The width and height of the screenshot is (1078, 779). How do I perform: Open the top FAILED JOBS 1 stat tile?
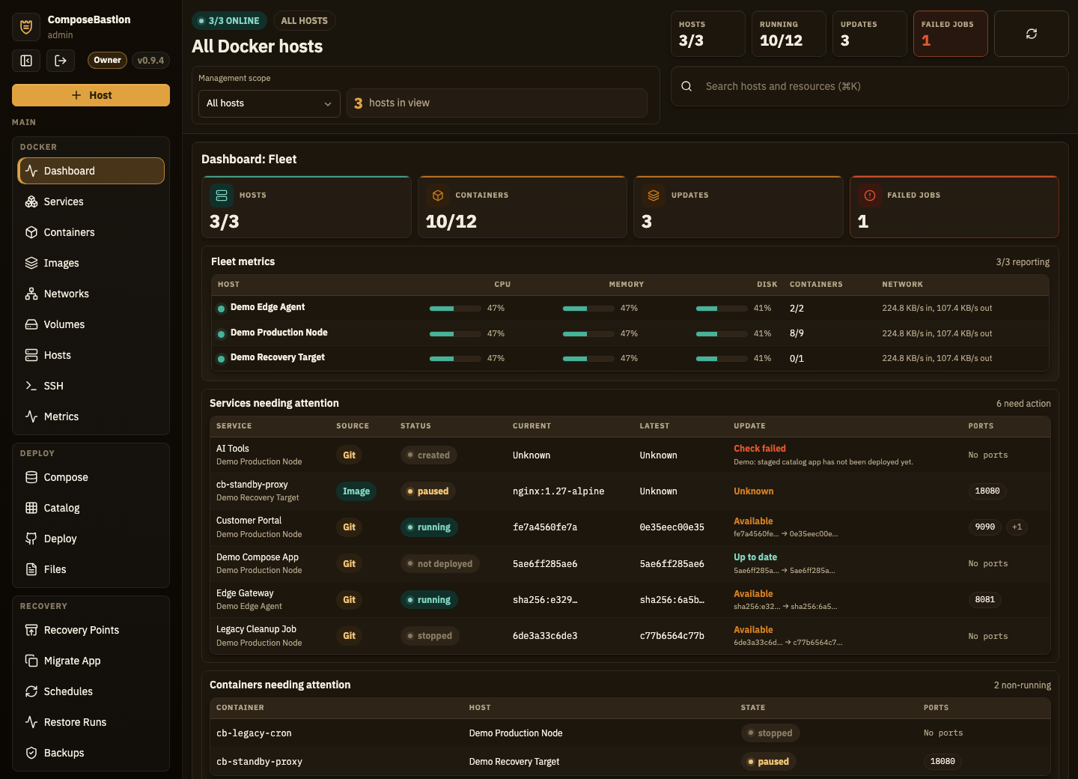click(951, 34)
